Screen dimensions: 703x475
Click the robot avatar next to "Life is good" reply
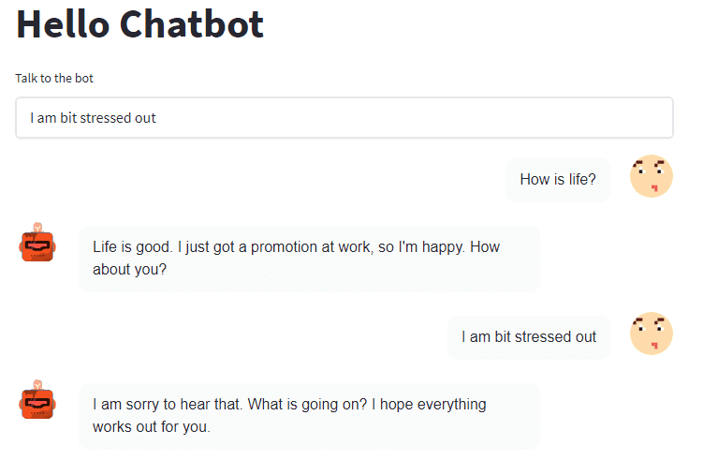(37, 243)
